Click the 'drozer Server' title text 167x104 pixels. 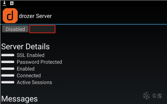point(35,16)
